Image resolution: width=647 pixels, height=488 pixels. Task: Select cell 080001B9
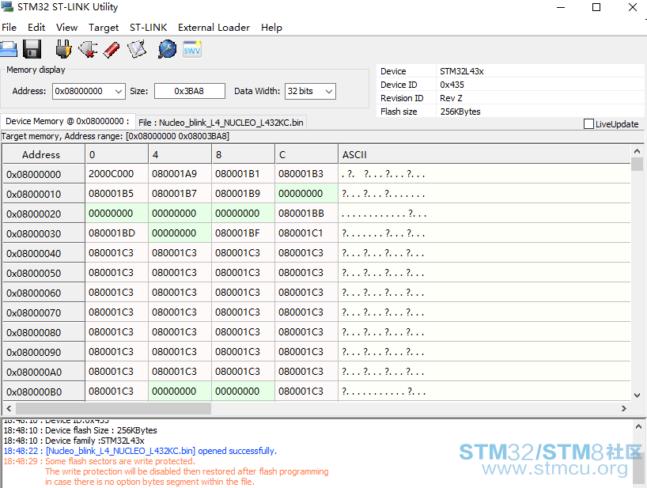click(x=243, y=194)
